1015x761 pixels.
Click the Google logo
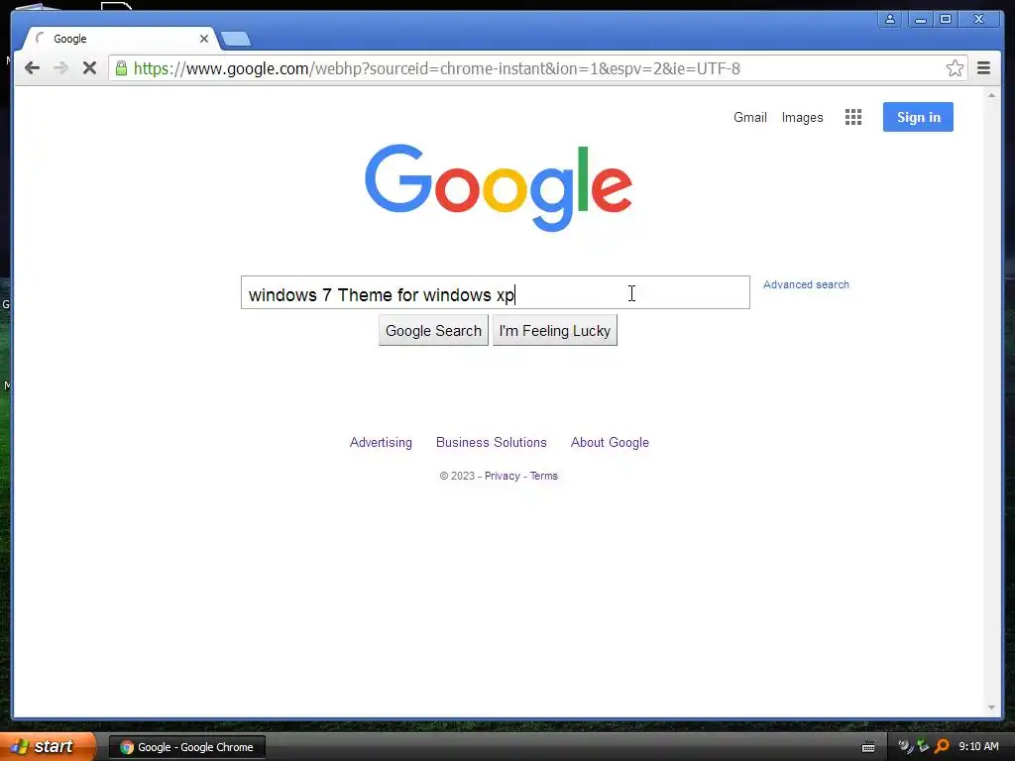[499, 187]
